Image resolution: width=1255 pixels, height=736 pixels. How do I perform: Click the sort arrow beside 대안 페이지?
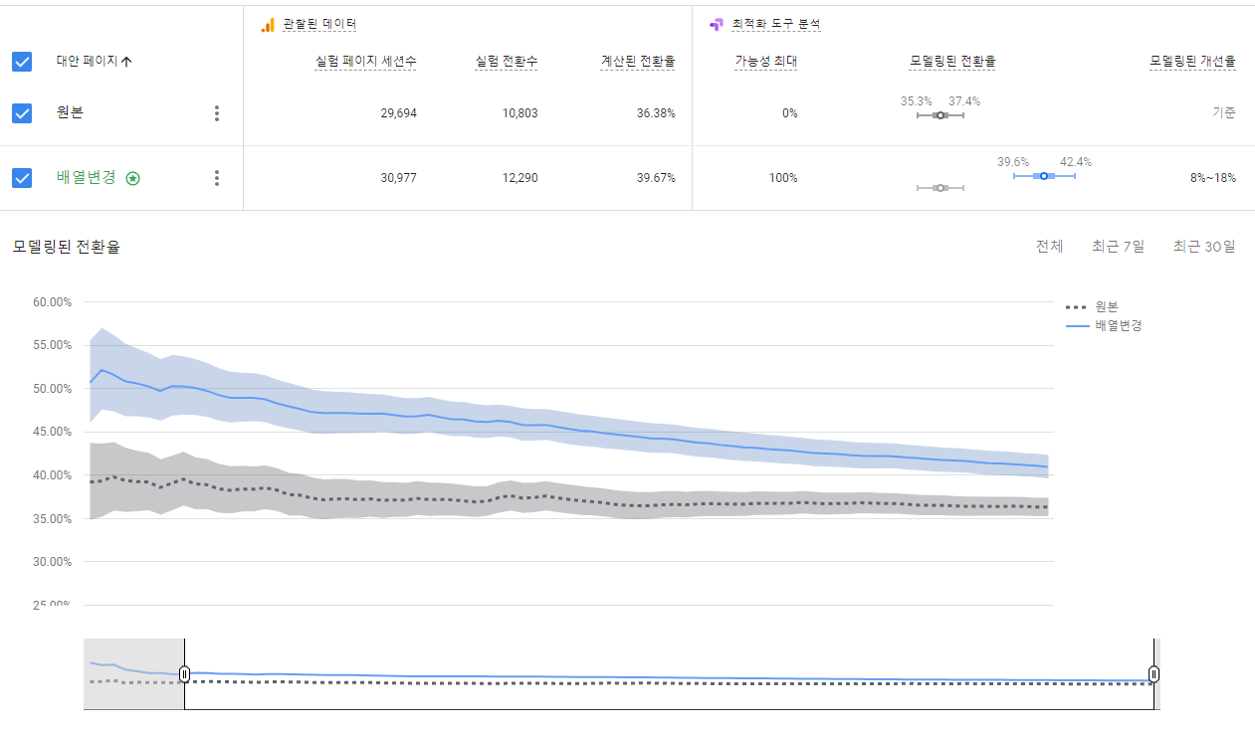point(126,62)
